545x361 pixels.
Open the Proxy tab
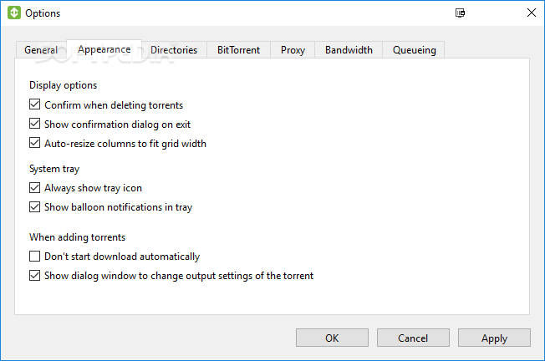pos(293,50)
